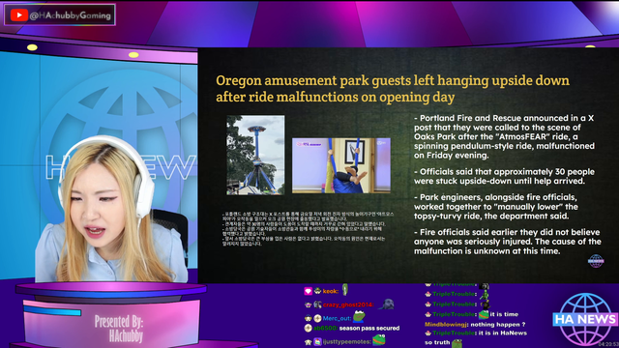Viewport: 619px width, 348px height.
Task: Click the streamer's webcam feed
Action: coord(99,165)
